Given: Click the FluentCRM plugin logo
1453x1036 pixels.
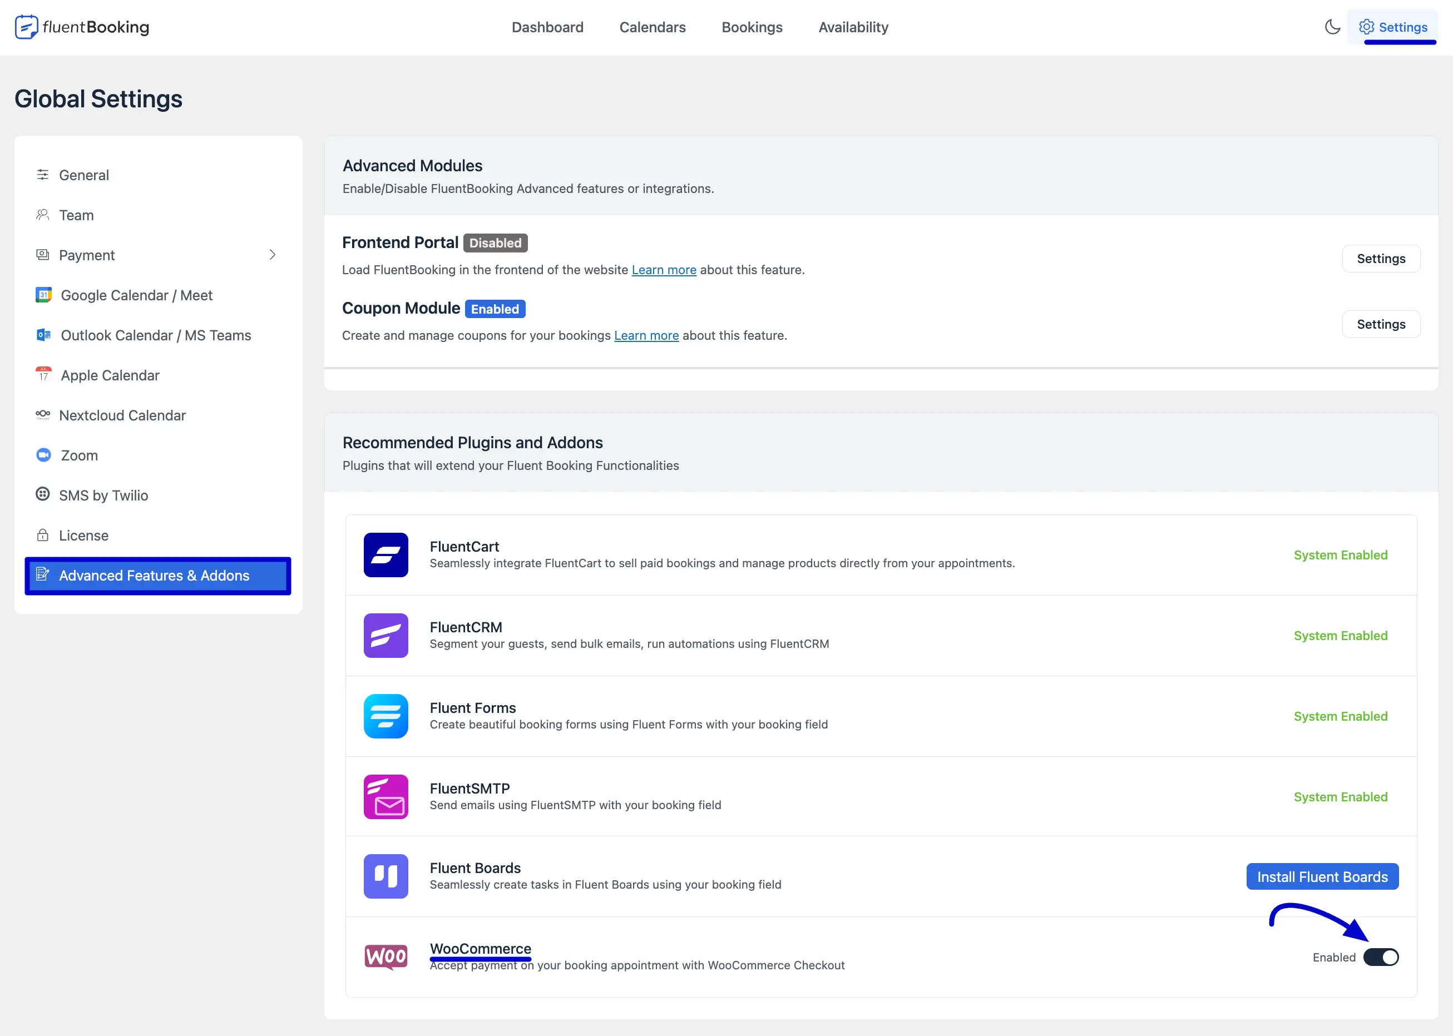Looking at the screenshot, I should coord(386,636).
